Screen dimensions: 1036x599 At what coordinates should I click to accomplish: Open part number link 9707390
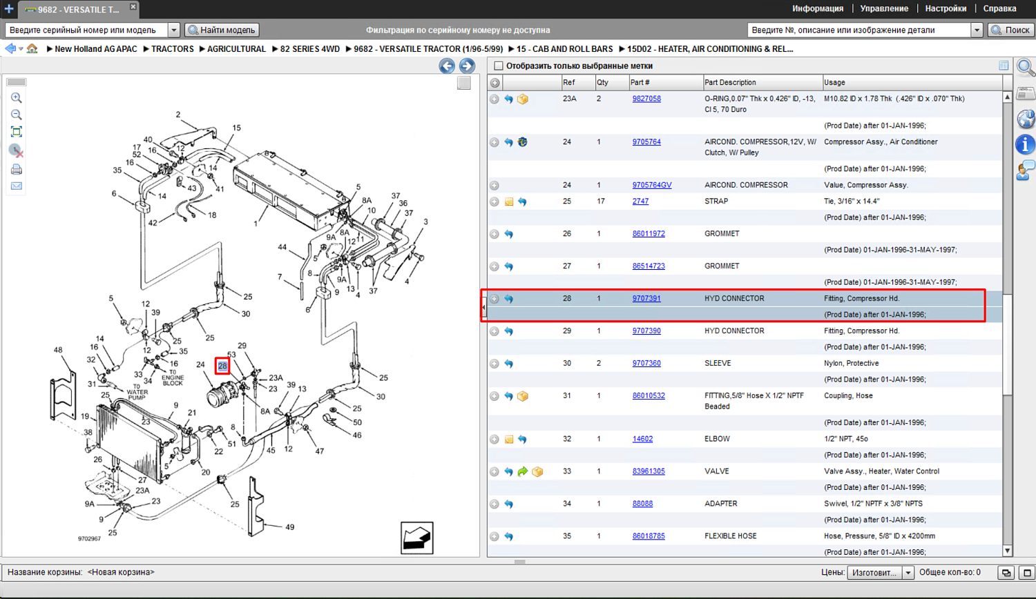point(646,331)
